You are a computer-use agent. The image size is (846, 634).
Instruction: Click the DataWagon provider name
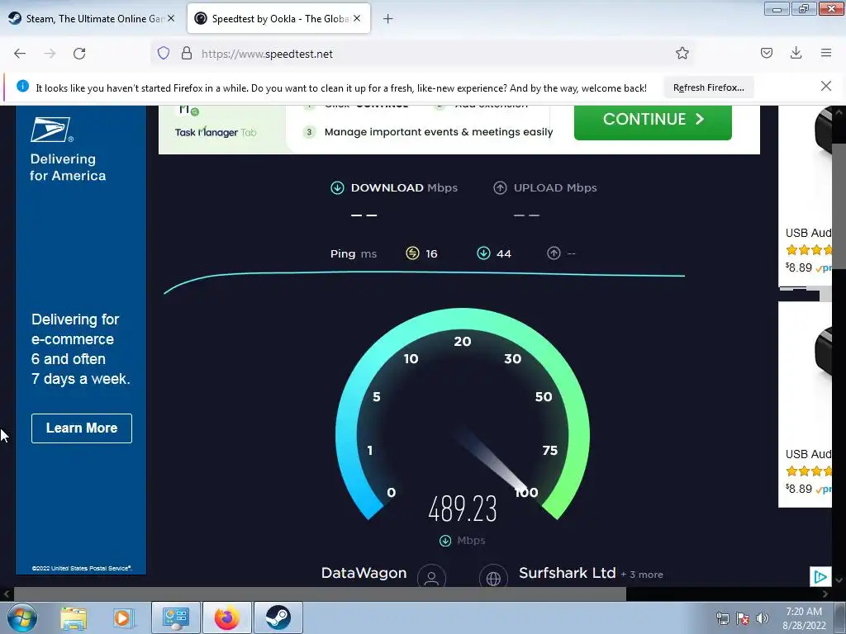[x=364, y=573]
